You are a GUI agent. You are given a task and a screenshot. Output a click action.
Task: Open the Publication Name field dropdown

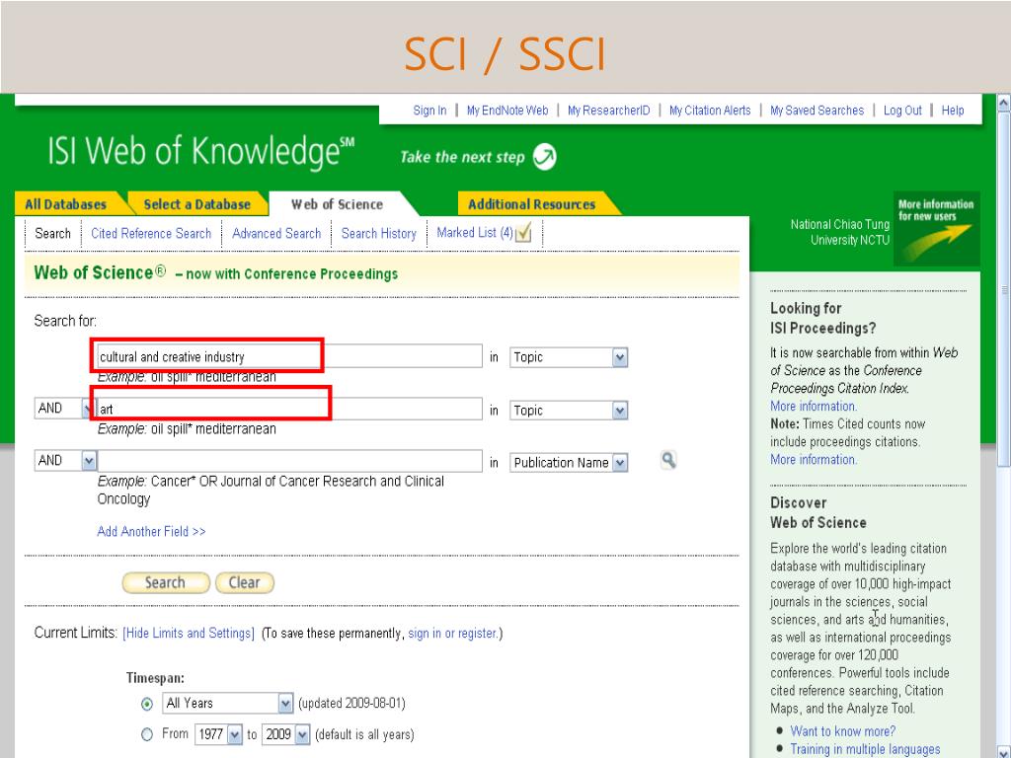(x=620, y=463)
